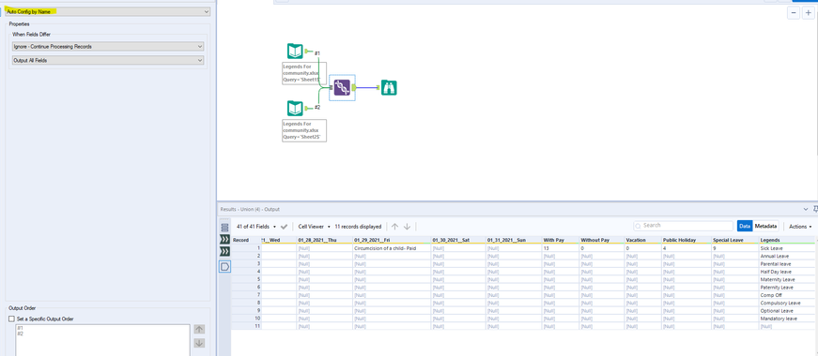Click the Sheet1 tool annotation box

304,73
